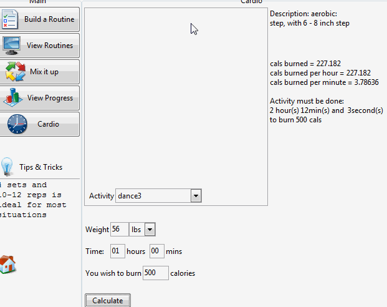Select the lbs unit combo box field
Viewport: 387px width, 307px height.
tap(142, 230)
